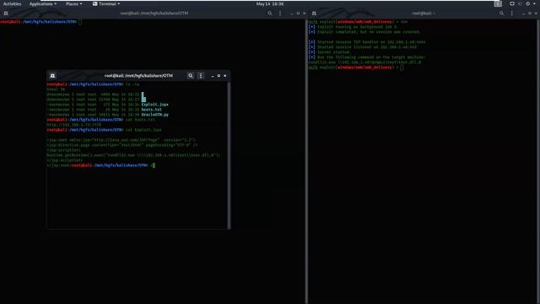Click the 'cat Exploit.jspx' command line
Viewport: 540px width, 304px height.
coord(105,130)
